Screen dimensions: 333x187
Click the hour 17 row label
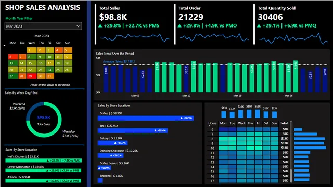click(x=212, y=181)
